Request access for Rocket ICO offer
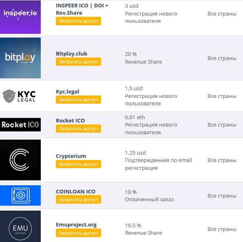Image resolution: width=243 pixels, height=242 pixels. (78, 129)
